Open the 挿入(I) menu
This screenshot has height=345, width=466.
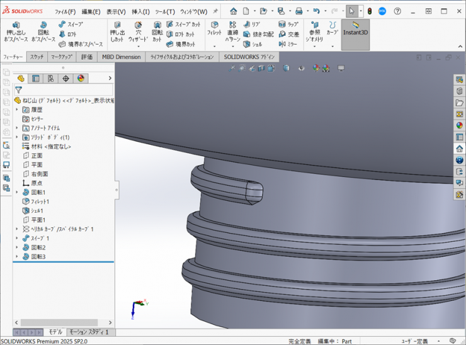click(140, 11)
